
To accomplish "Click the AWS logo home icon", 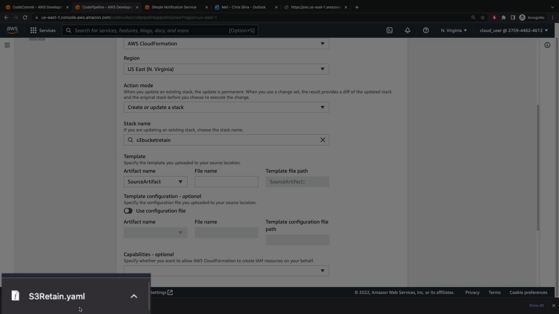I will click(x=12, y=30).
